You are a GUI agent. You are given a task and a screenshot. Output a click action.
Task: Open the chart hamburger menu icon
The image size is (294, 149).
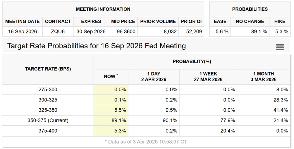coord(280,47)
